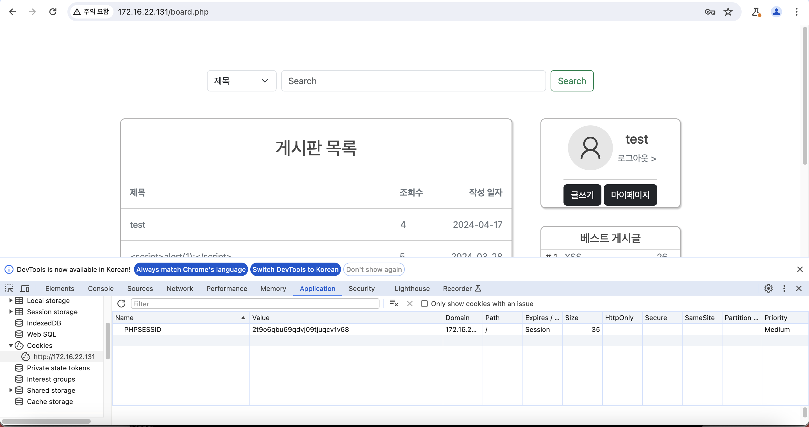Click the 로그아웃 link
Image resolution: width=809 pixels, height=427 pixels.
click(x=637, y=158)
